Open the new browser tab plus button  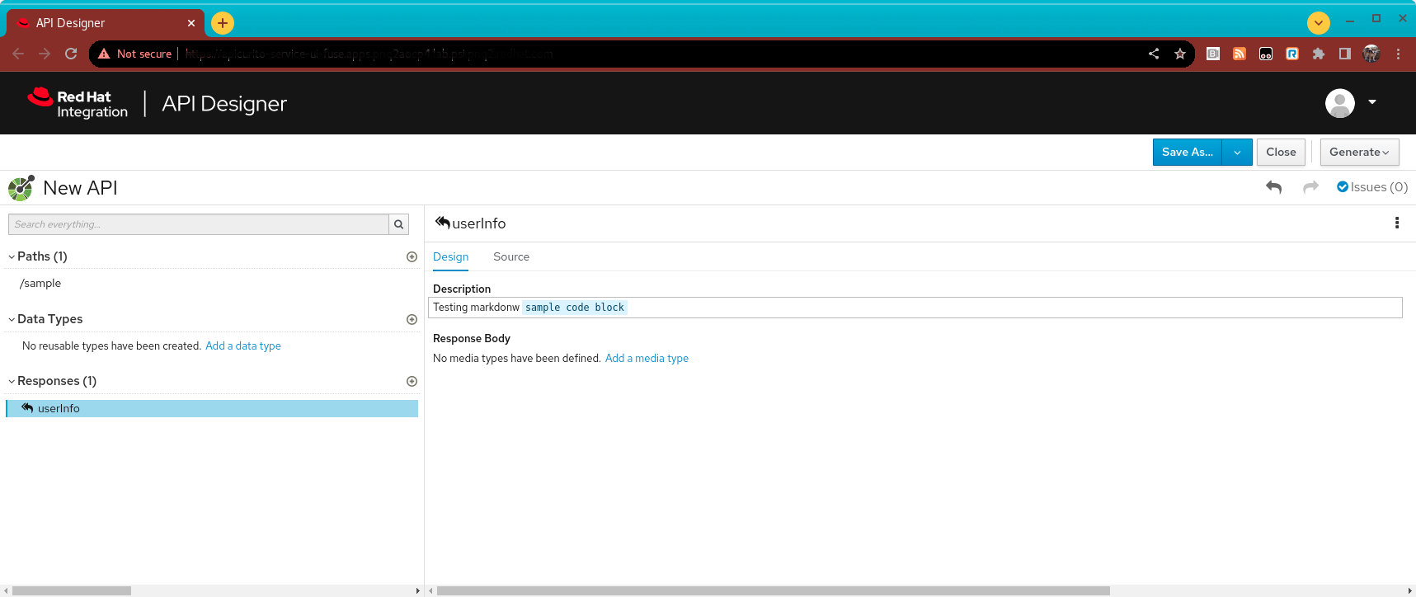223,23
